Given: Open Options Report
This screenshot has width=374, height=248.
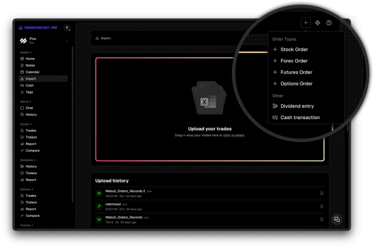Looking at the screenshot, I should click(x=43, y=209).
